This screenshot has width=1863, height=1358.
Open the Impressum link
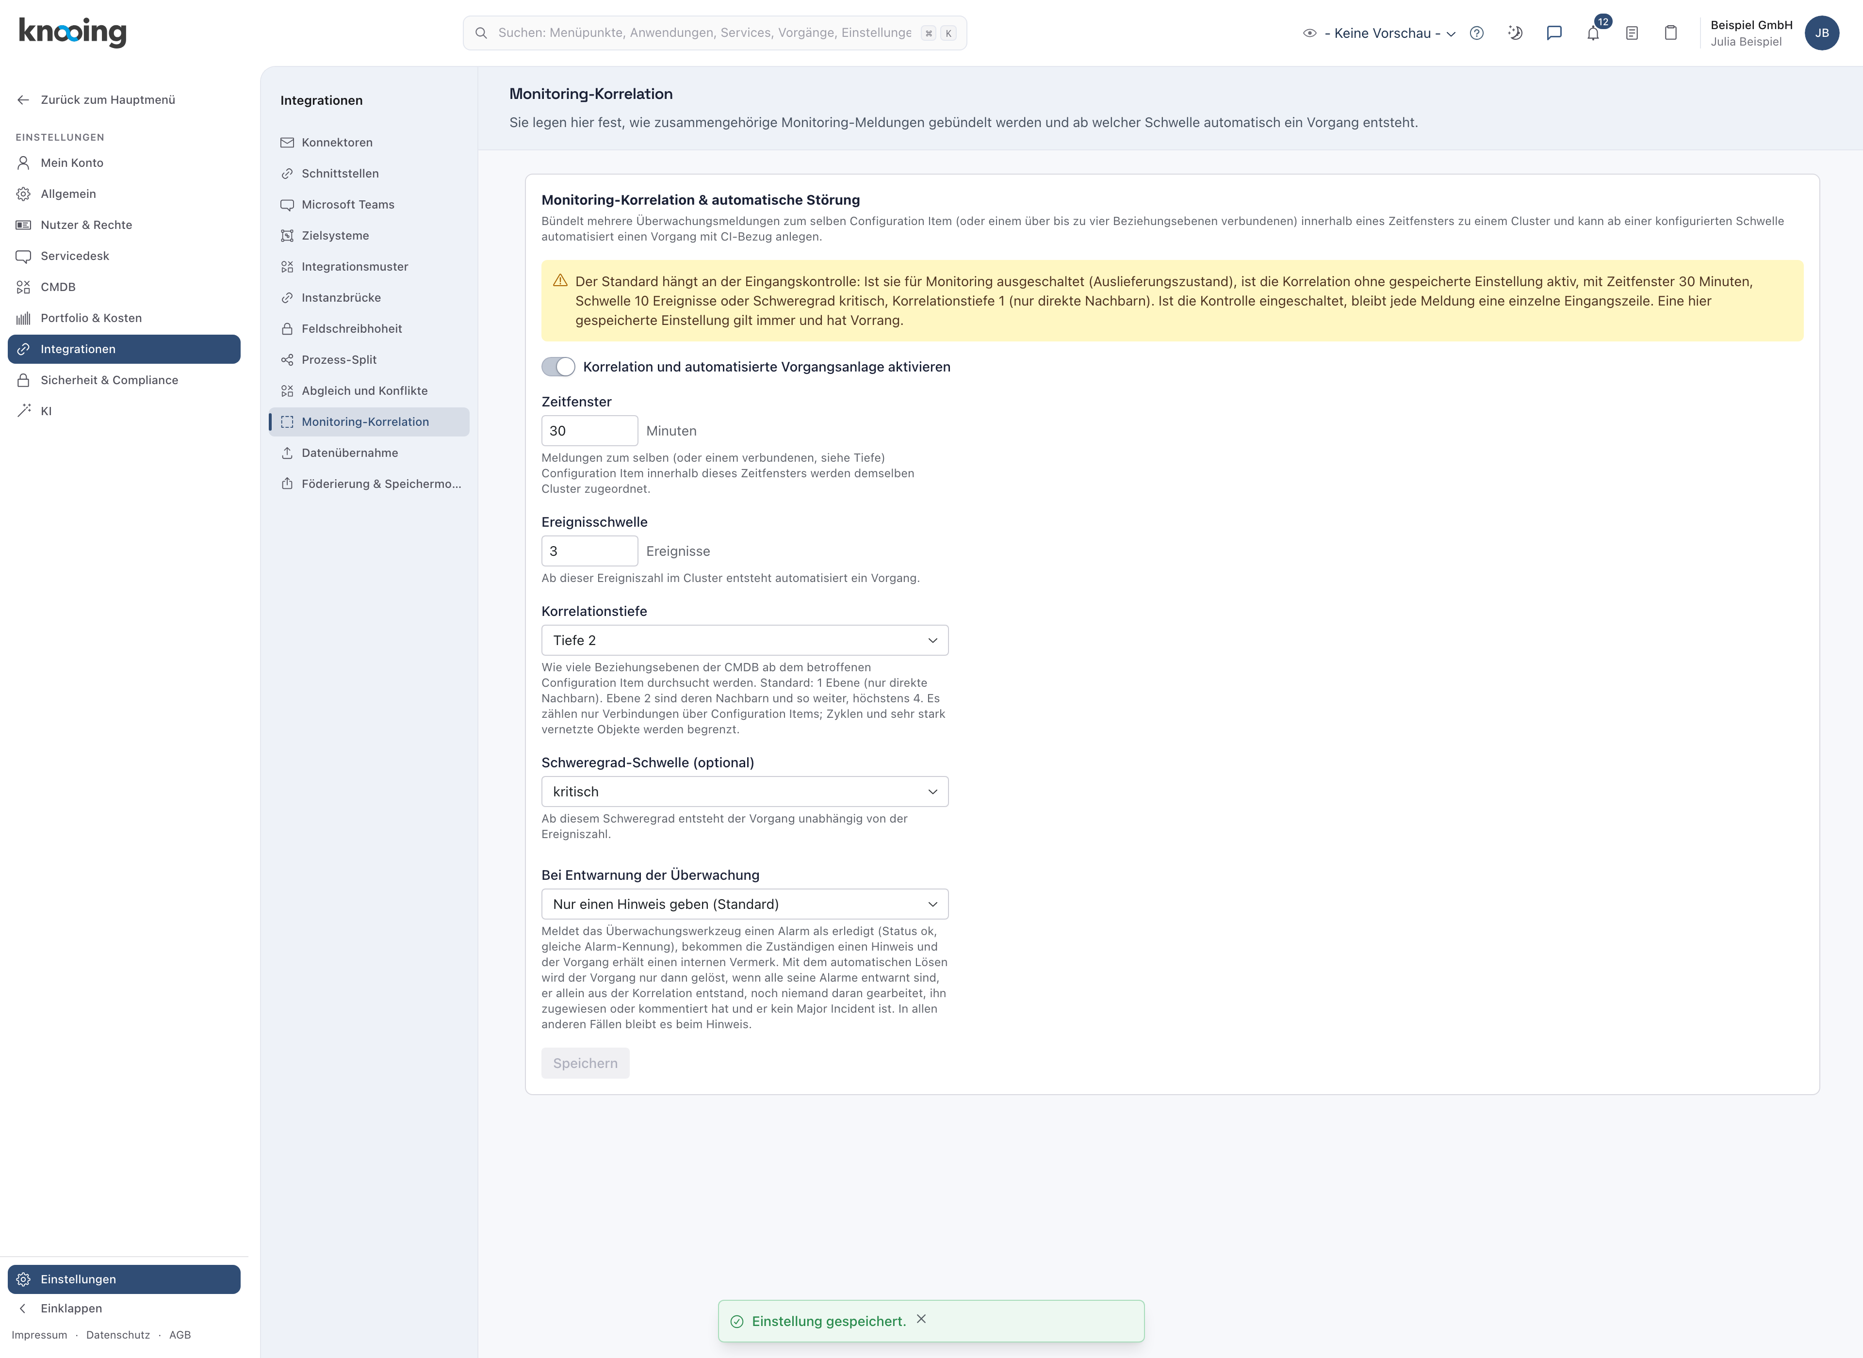39,1335
